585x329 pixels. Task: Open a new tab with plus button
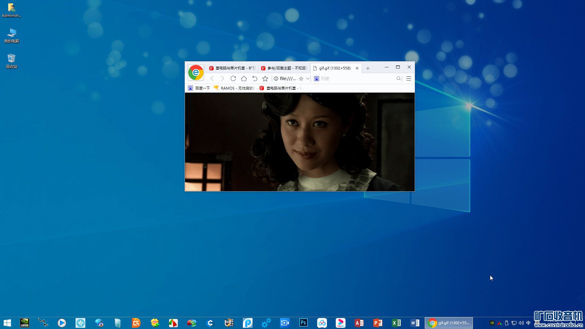(x=368, y=69)
